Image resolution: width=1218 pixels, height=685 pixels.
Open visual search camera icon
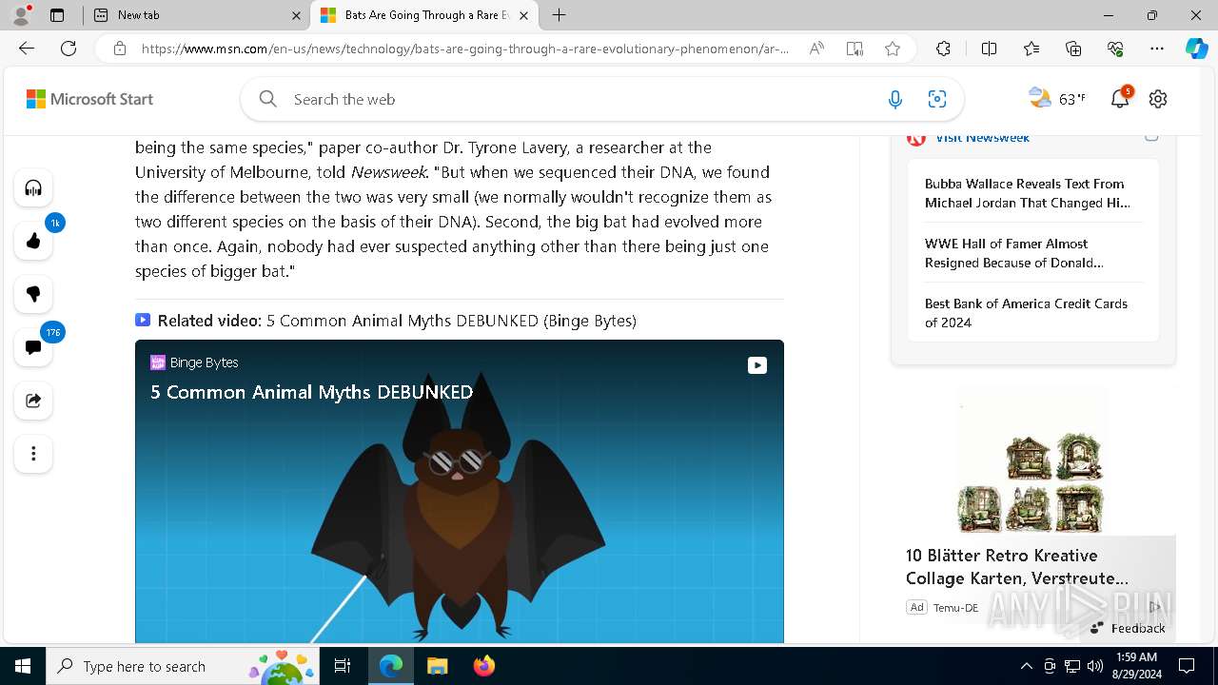click(x=937, y=99)
